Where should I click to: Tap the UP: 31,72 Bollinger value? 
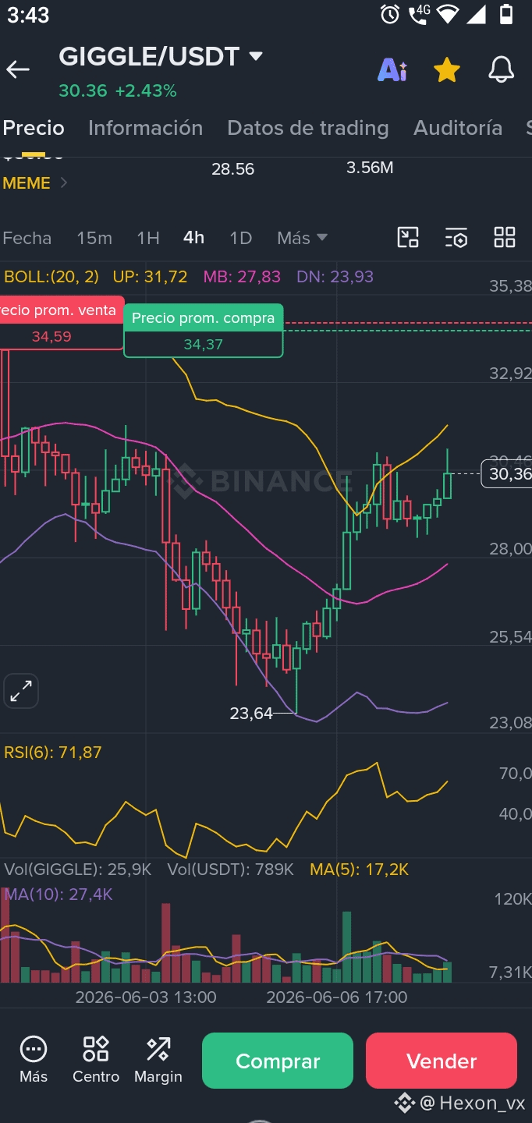(x=150, y=277)
